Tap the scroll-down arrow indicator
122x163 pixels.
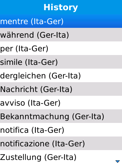118,161
